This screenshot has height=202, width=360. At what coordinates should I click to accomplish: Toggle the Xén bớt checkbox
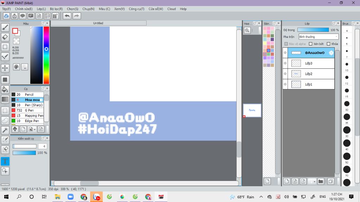(x=311, y=44)
